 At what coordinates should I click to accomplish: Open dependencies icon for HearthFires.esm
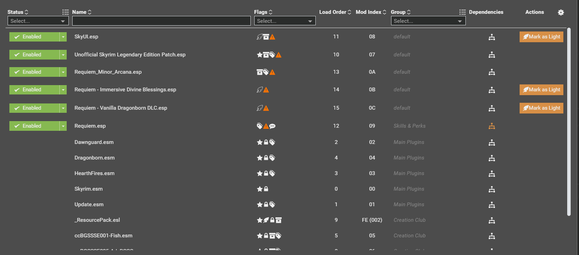click(x=491, y=174)
